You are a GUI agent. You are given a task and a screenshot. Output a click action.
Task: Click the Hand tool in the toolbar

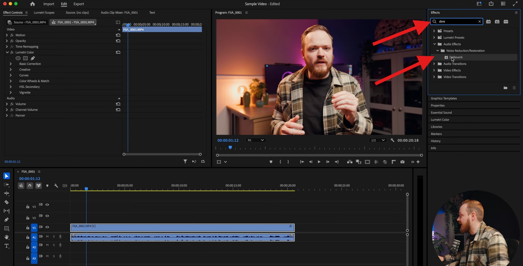tap(7, 237)
